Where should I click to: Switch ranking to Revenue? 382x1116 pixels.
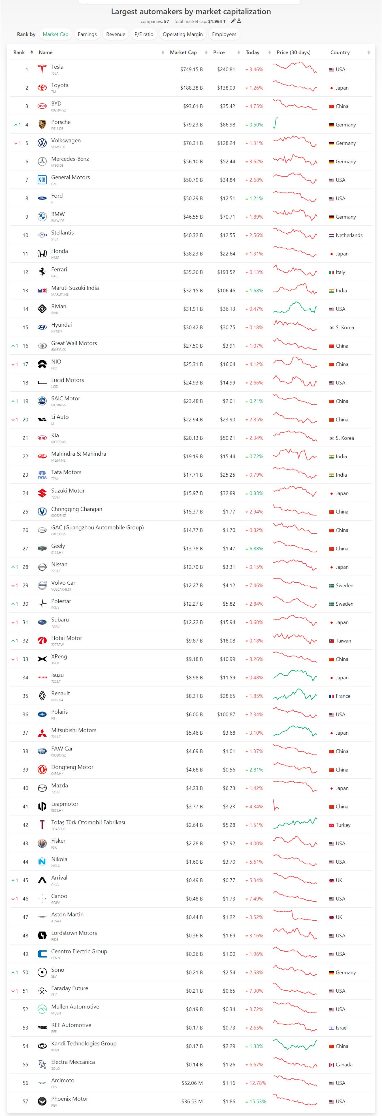tap(116, 34)
